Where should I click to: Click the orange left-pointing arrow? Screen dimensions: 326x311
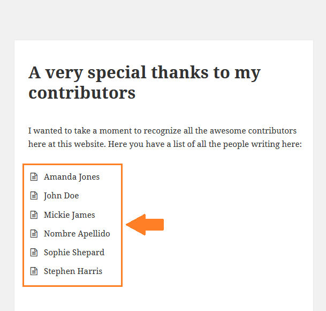click(145, 225)
